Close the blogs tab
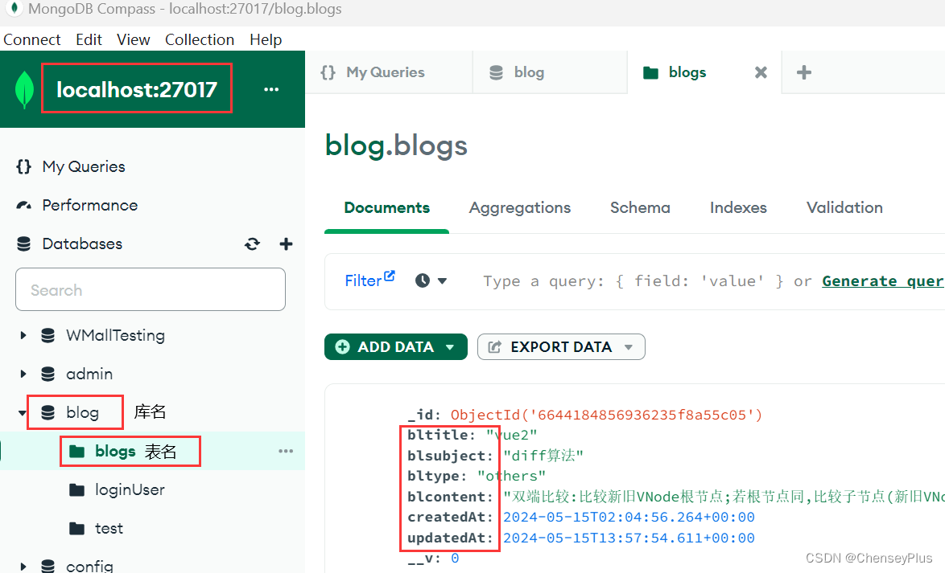The width and height of the screenshot is (945, 573). [x=761, y=72]
